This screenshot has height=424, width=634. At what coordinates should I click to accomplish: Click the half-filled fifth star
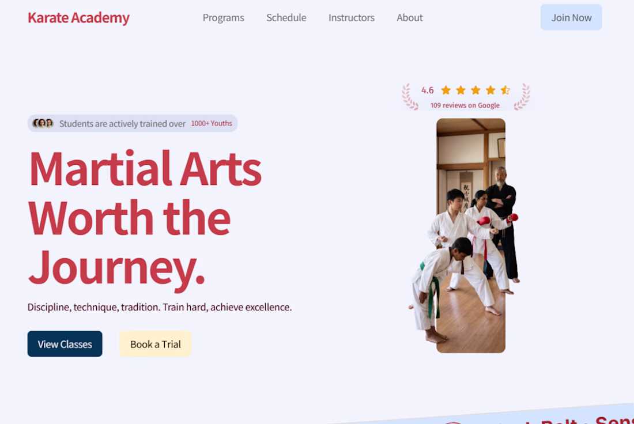505,90
